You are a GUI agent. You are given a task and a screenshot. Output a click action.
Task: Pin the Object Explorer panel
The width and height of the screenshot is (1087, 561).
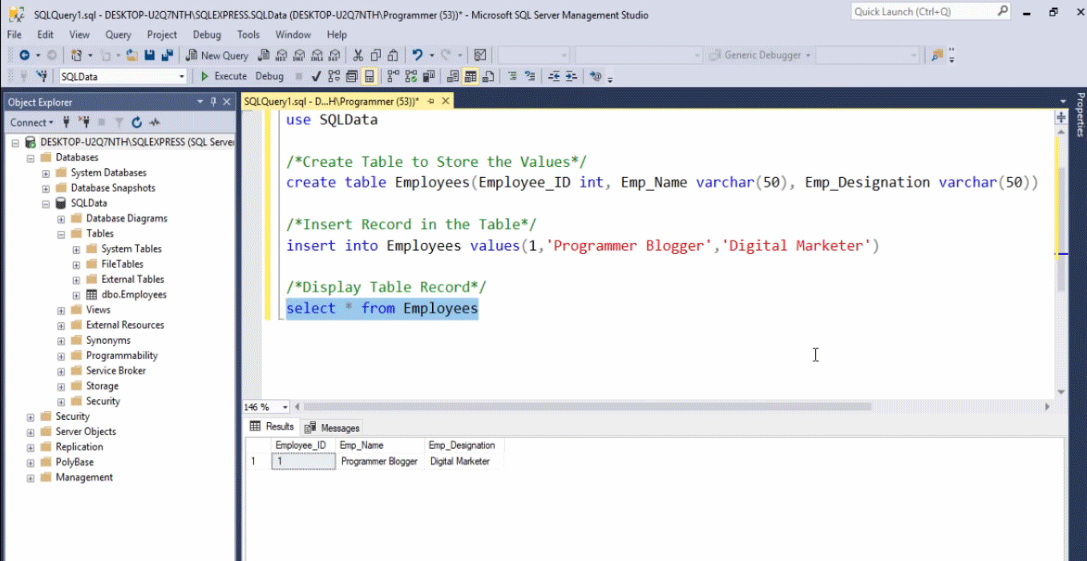(213, 102)
